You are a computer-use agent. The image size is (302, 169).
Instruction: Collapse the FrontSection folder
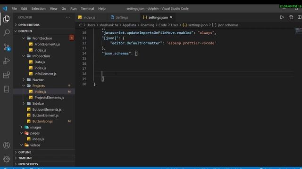pos(42,38)
